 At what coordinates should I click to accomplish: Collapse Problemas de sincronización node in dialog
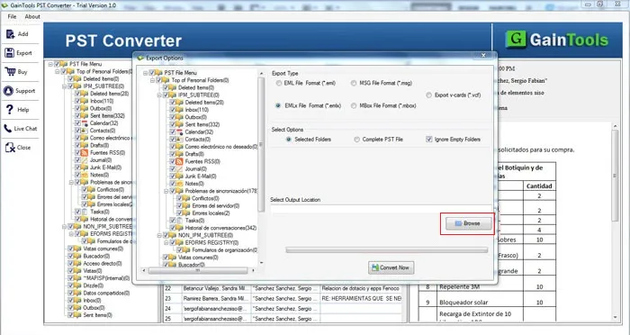pyautogui.click(x=166, y=191)
